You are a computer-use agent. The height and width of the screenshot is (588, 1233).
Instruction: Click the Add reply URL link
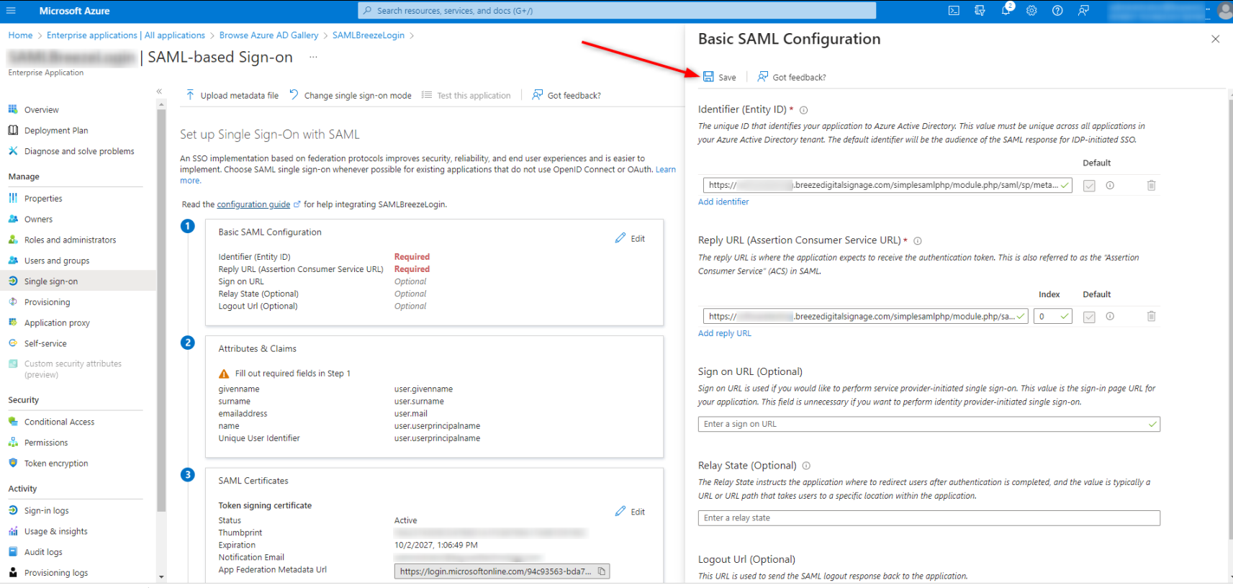[x=724, y=334]
